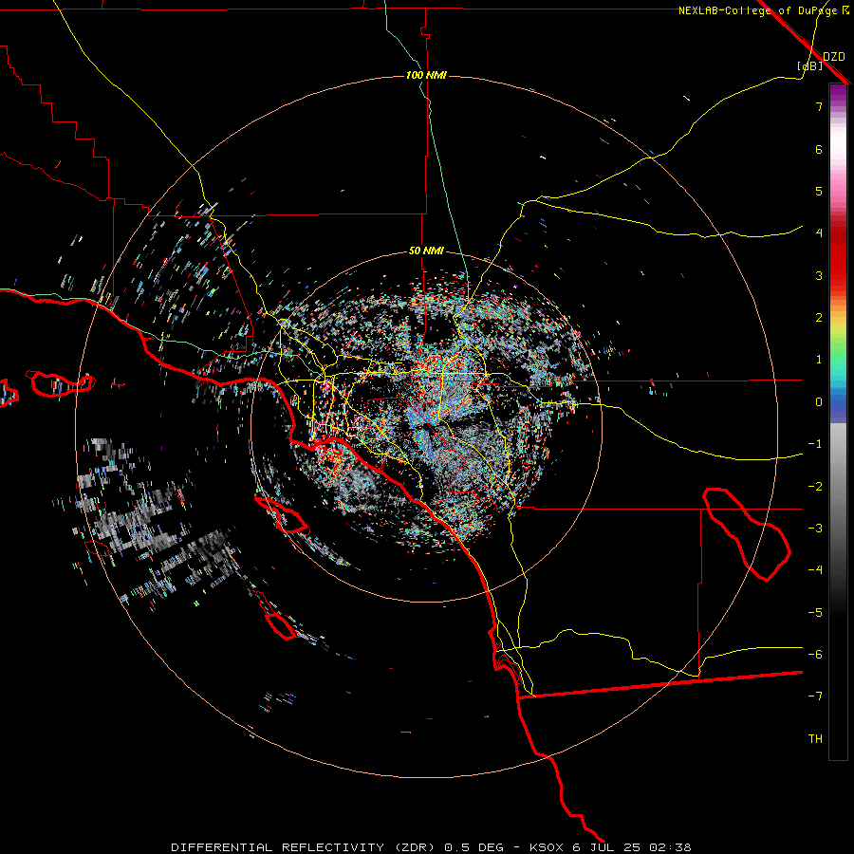Image resolution: width=854 pixels, height=854 pixels.
Task: Click the 7 dB value on the color scale
Action: [819, 106]
